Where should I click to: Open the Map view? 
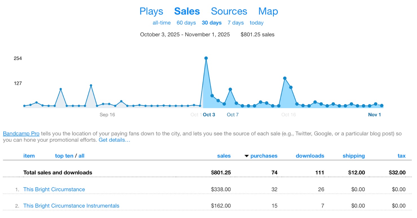[x=268, y=11]
